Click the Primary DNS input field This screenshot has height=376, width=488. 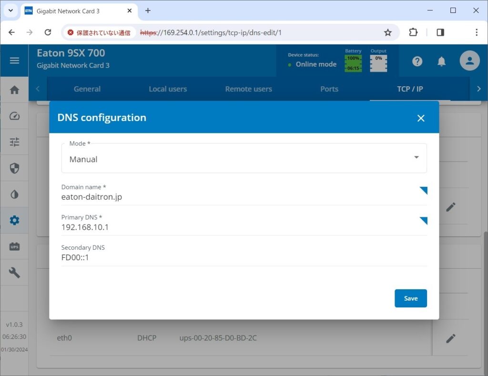[238, 227]
